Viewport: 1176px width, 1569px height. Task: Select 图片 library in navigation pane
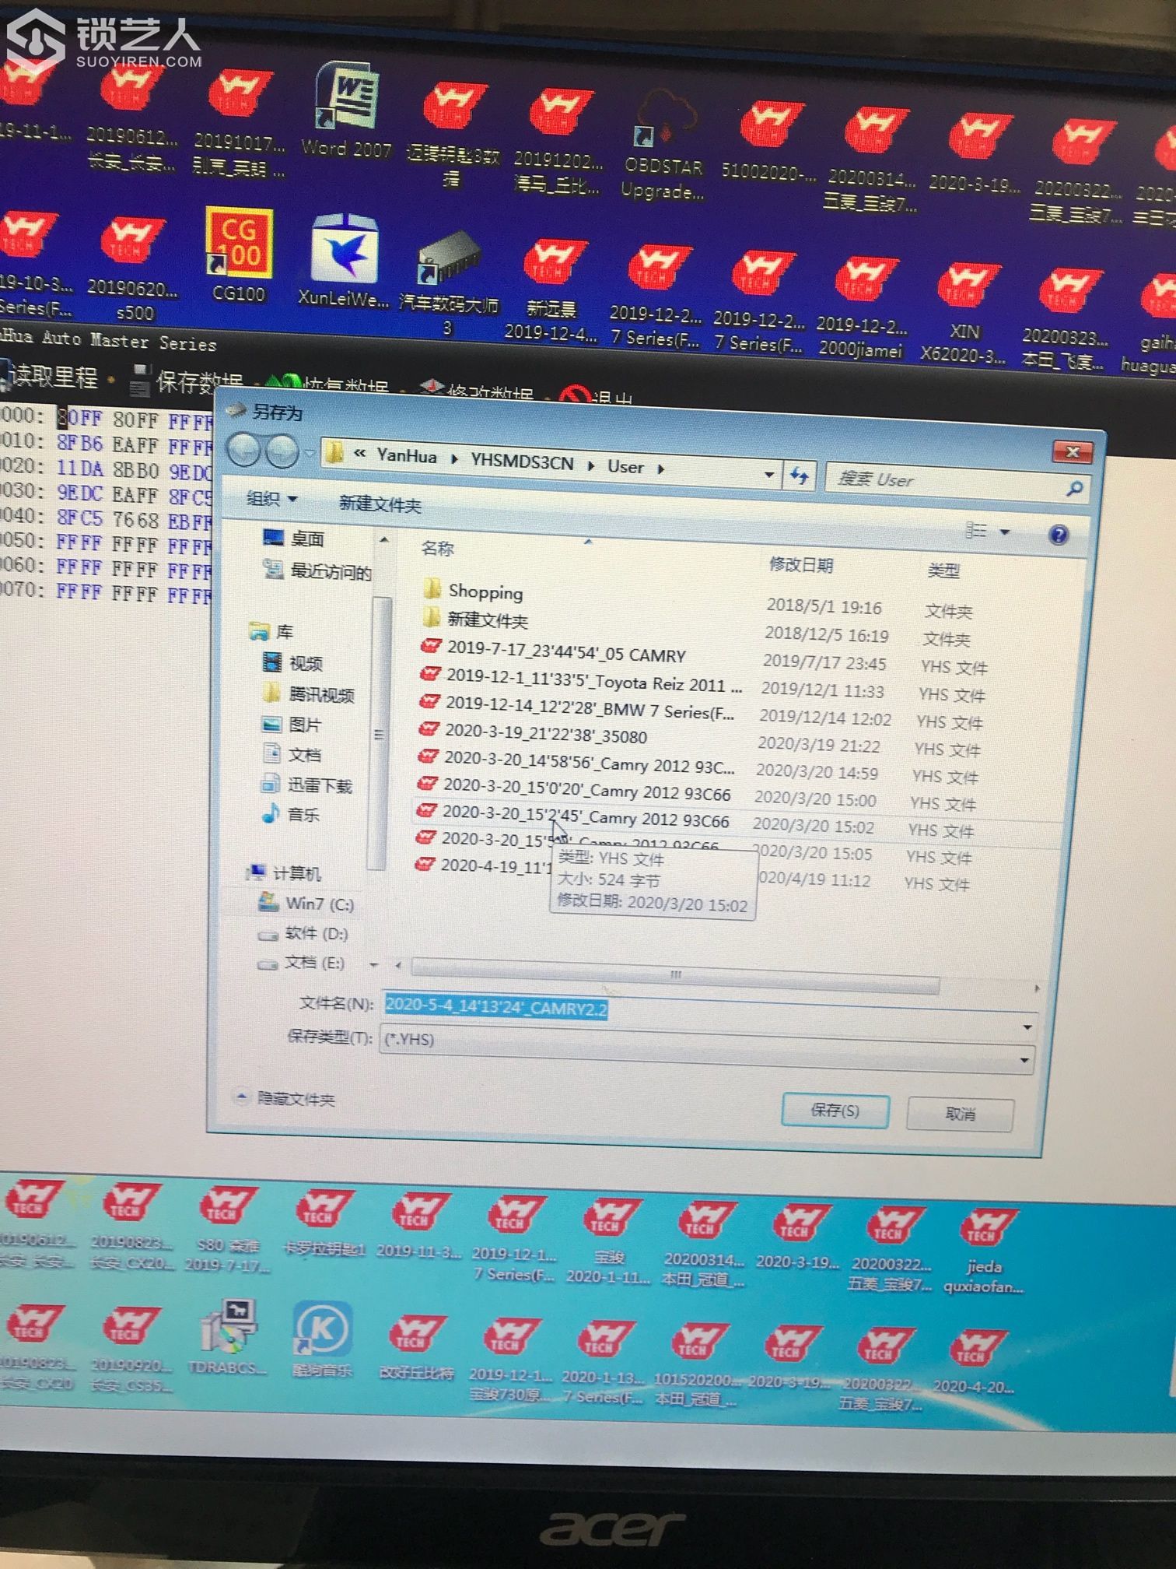291,725
